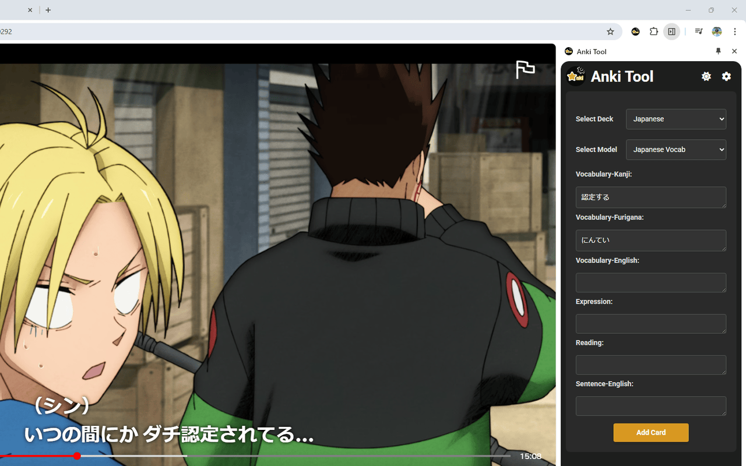The width and height of the screenshot is (746, 466).
Task: Click the Vocabulary-Furigana label
Action: click(610, 217)
